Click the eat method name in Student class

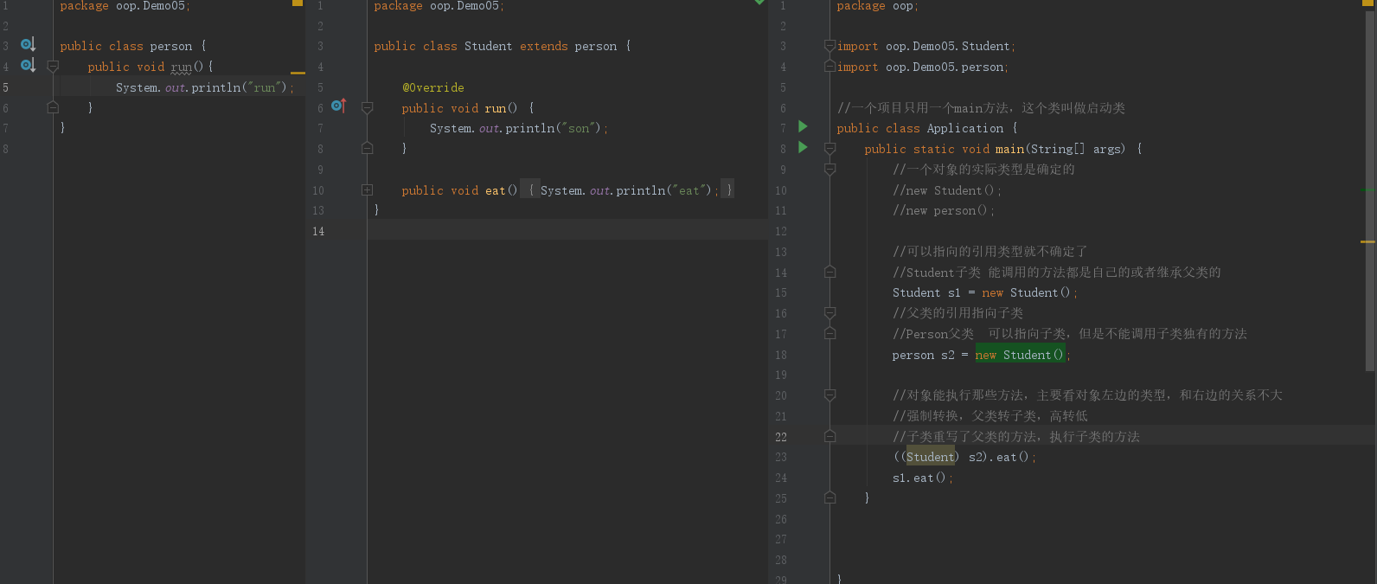coord(496,190)
